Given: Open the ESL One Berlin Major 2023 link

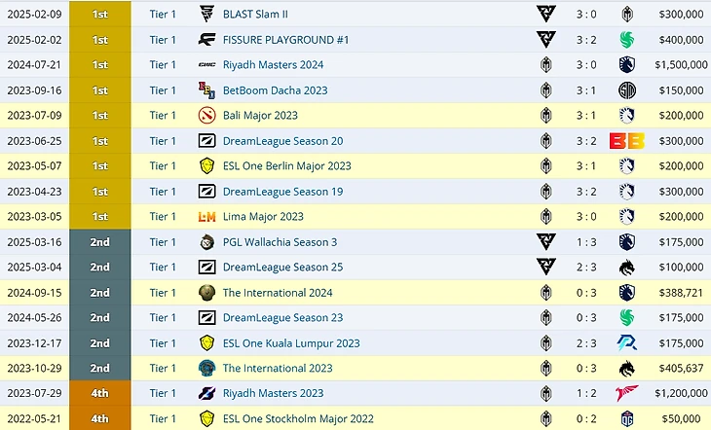Looking at the screenshot, I should [x=286, y=166].
